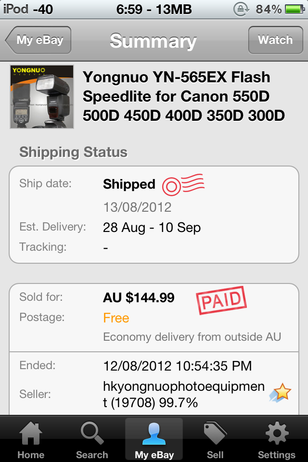
Task: Tap the Tracking row
Action: tap(154, 247)
